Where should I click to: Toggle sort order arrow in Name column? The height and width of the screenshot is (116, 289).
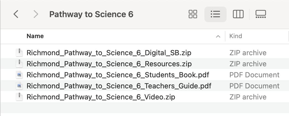pos(218,36)
